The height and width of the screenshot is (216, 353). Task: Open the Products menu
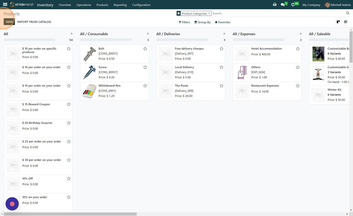[x=102, y=5]
